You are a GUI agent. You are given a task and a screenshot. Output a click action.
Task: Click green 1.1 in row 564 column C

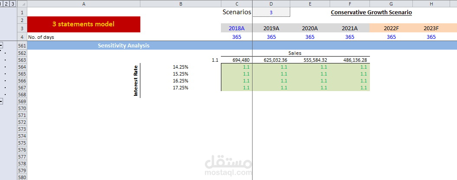pyautogui.click(x=246, y=67)
